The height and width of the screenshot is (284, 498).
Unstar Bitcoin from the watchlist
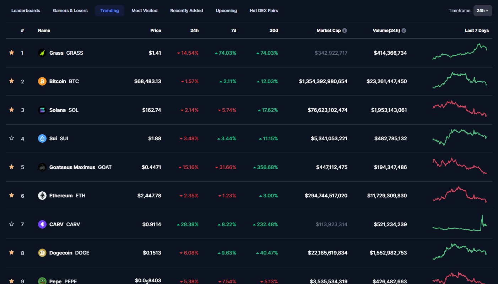tap(11, 81)
